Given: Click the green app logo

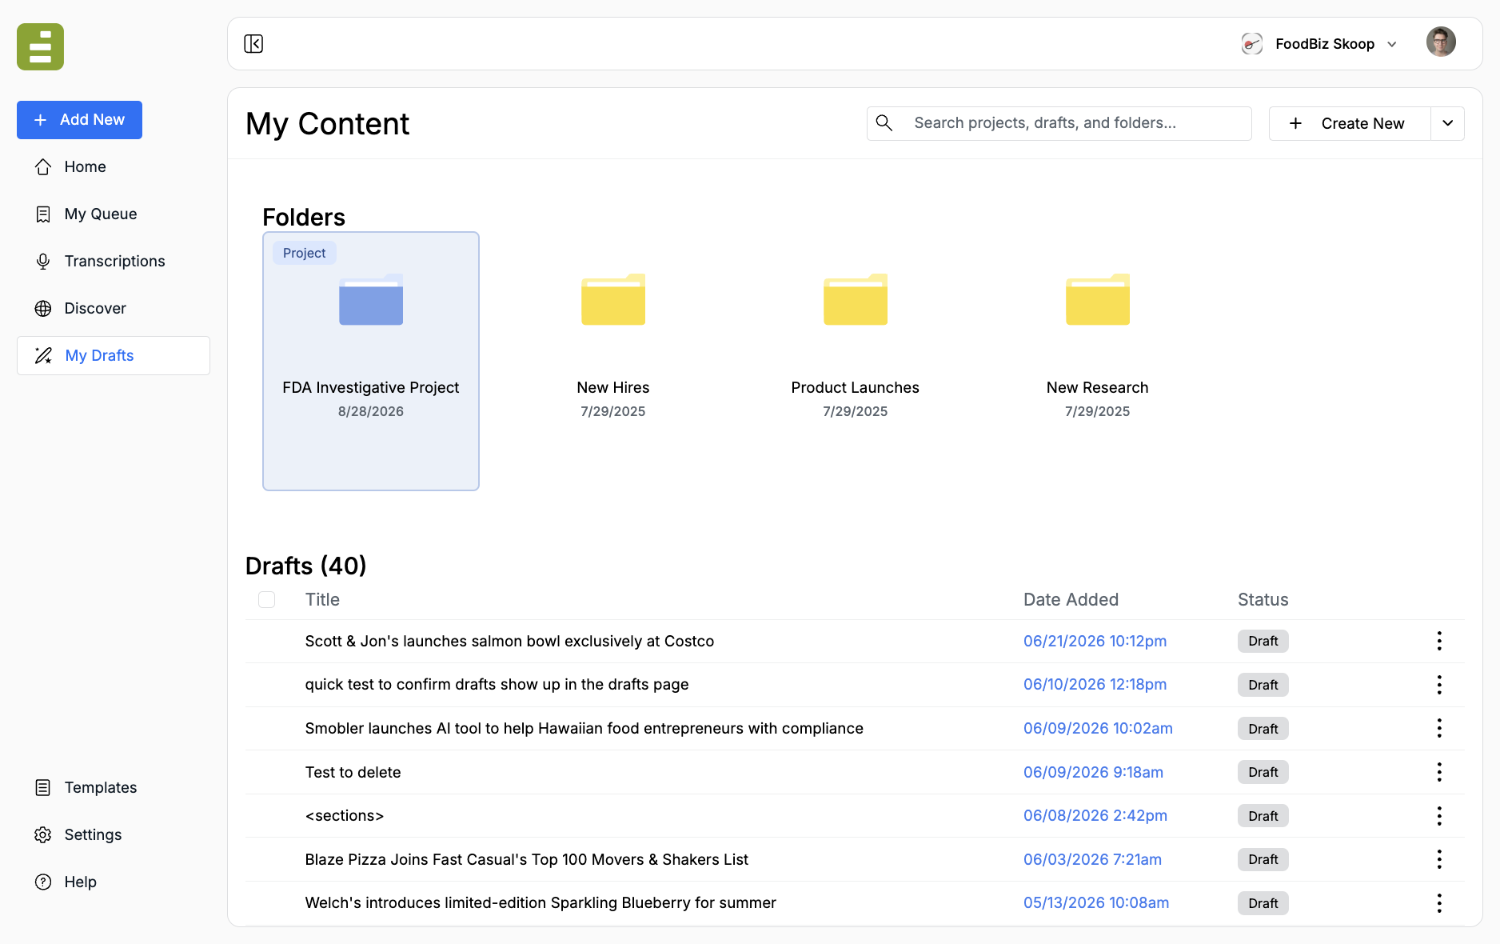Looking at the screenshot, I should 40,46.
